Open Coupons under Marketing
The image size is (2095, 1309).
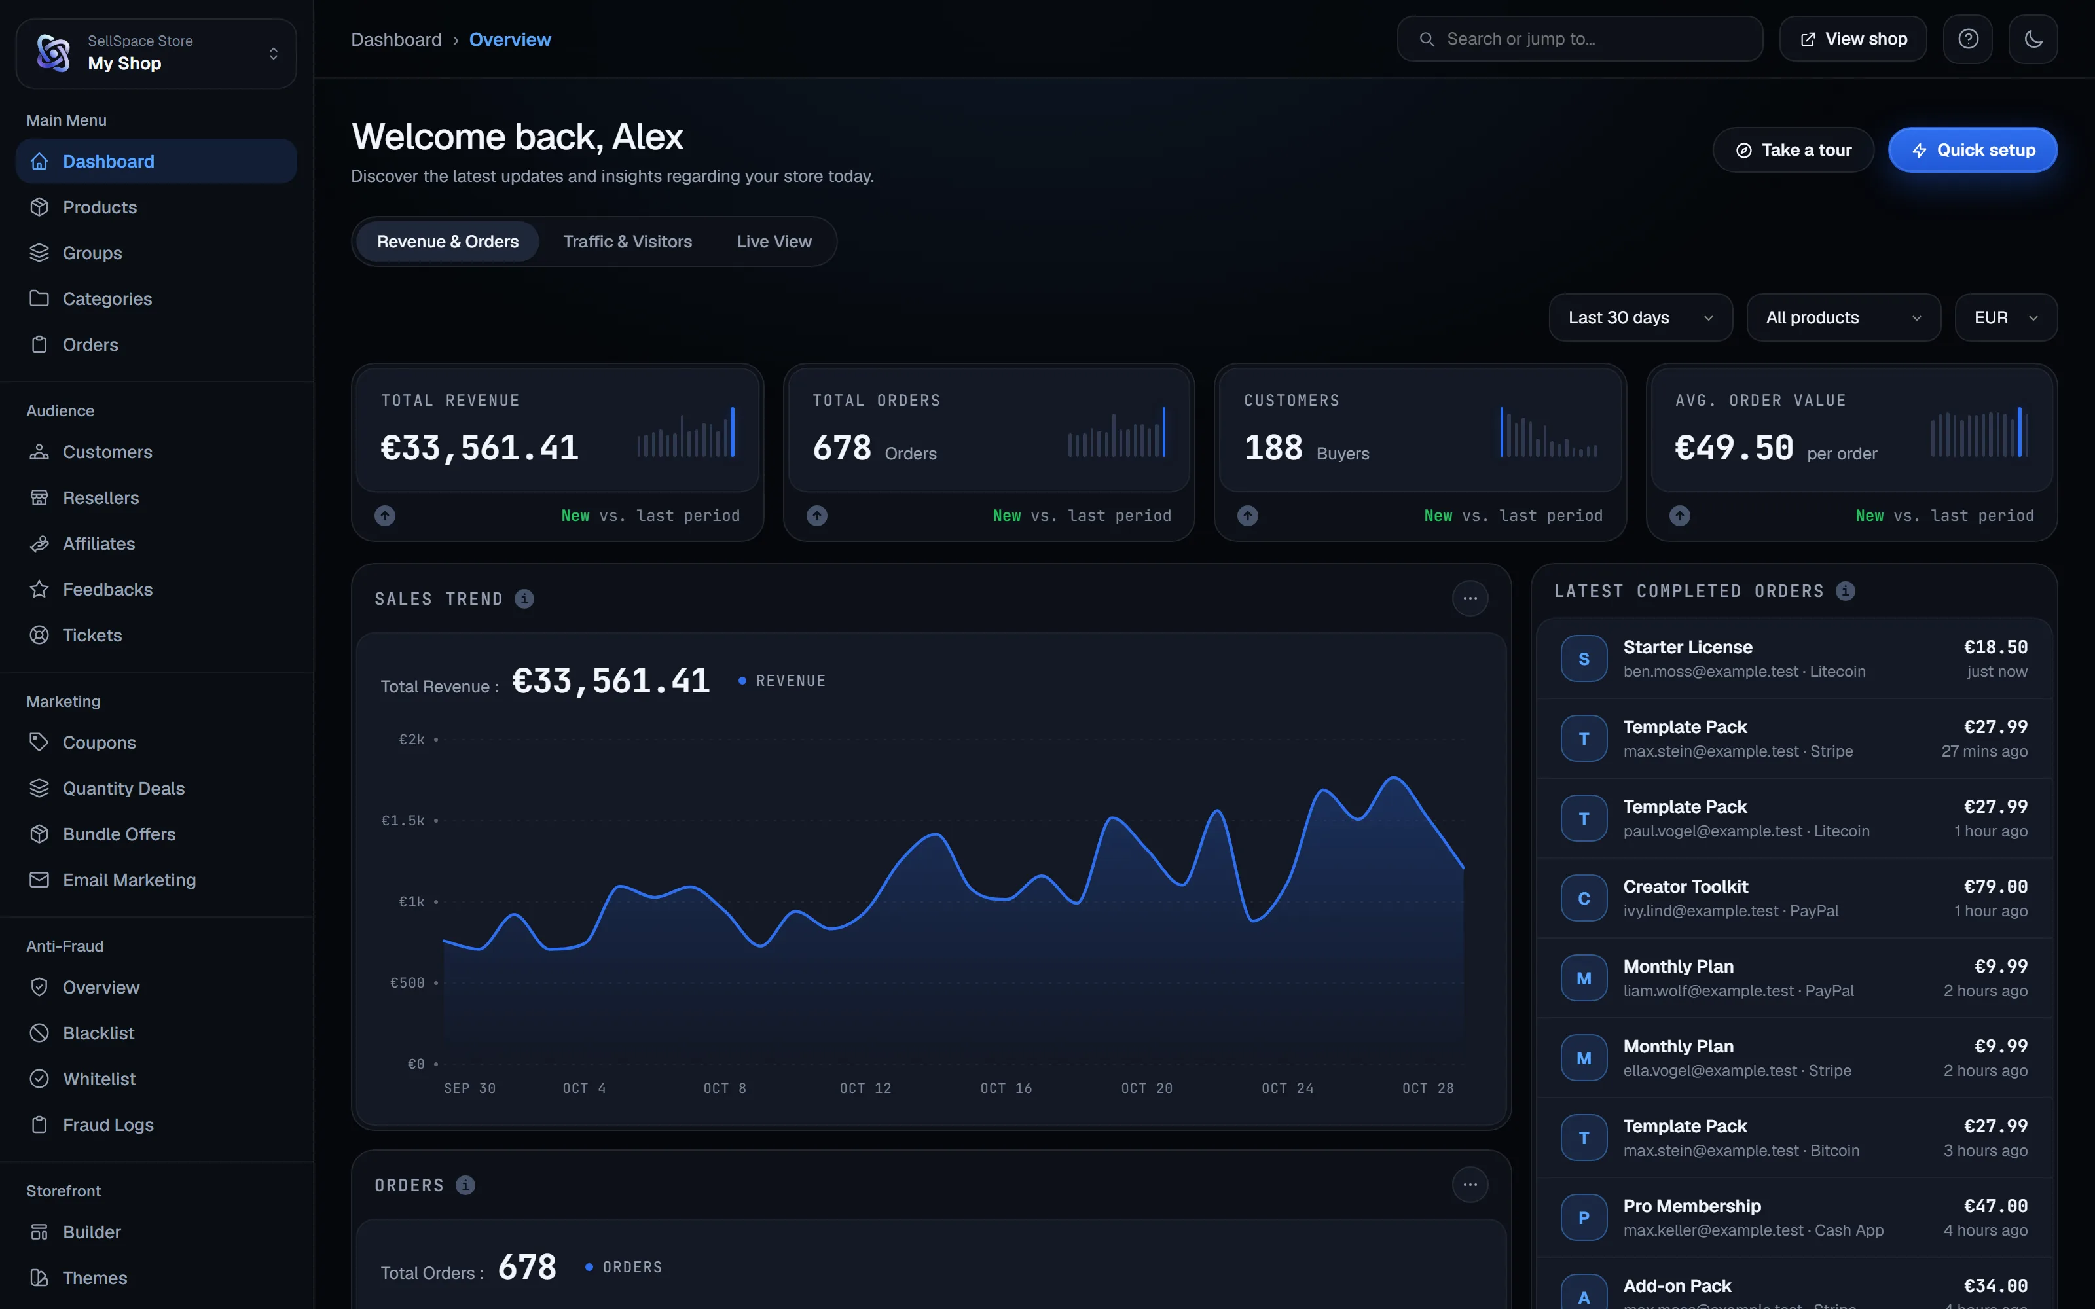point(156,743)
